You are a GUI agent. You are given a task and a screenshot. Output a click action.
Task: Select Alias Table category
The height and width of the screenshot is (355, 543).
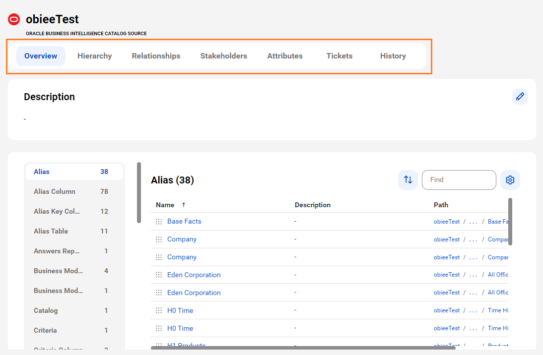point(74,231)
